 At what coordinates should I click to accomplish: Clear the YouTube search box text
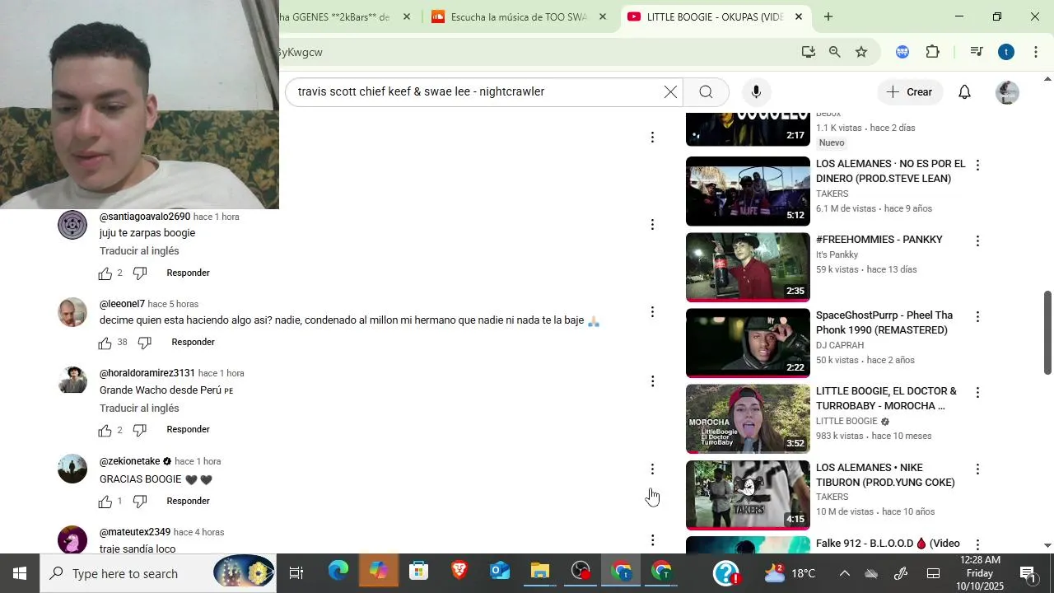pos(670,92)
